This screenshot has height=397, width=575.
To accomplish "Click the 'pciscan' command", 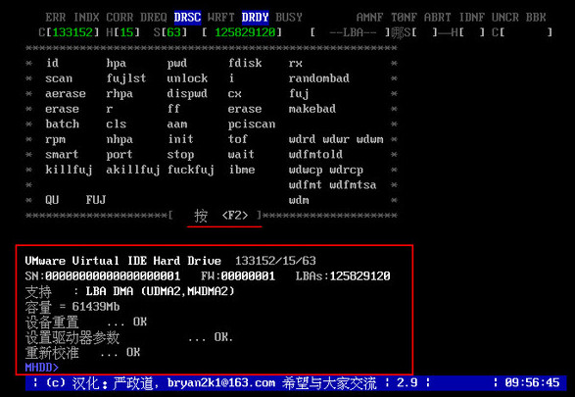I will coord(252,124).
